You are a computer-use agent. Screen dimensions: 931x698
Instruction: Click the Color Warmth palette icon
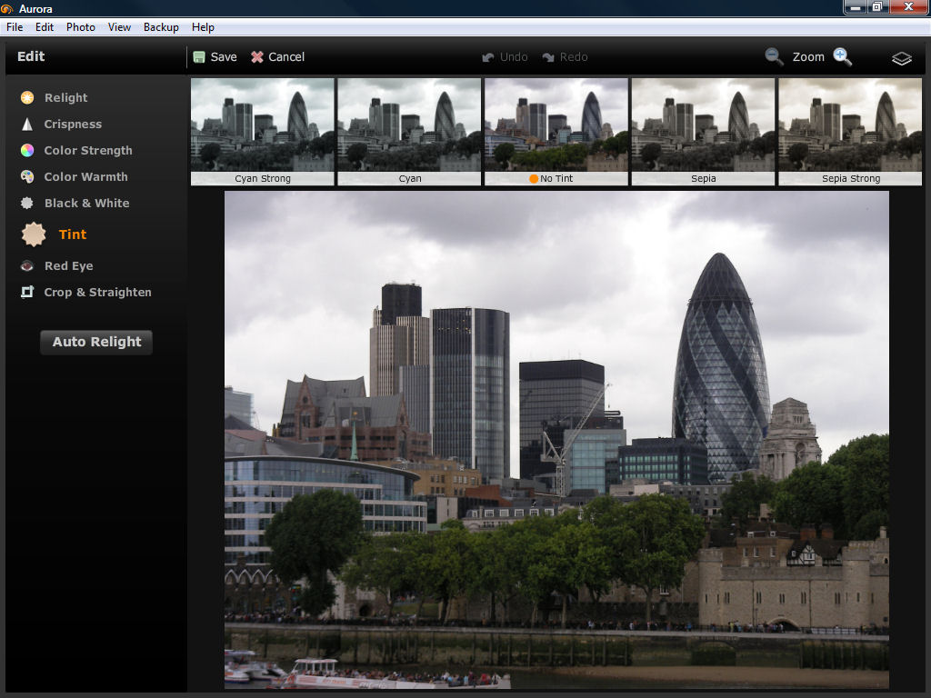(27, 177)
